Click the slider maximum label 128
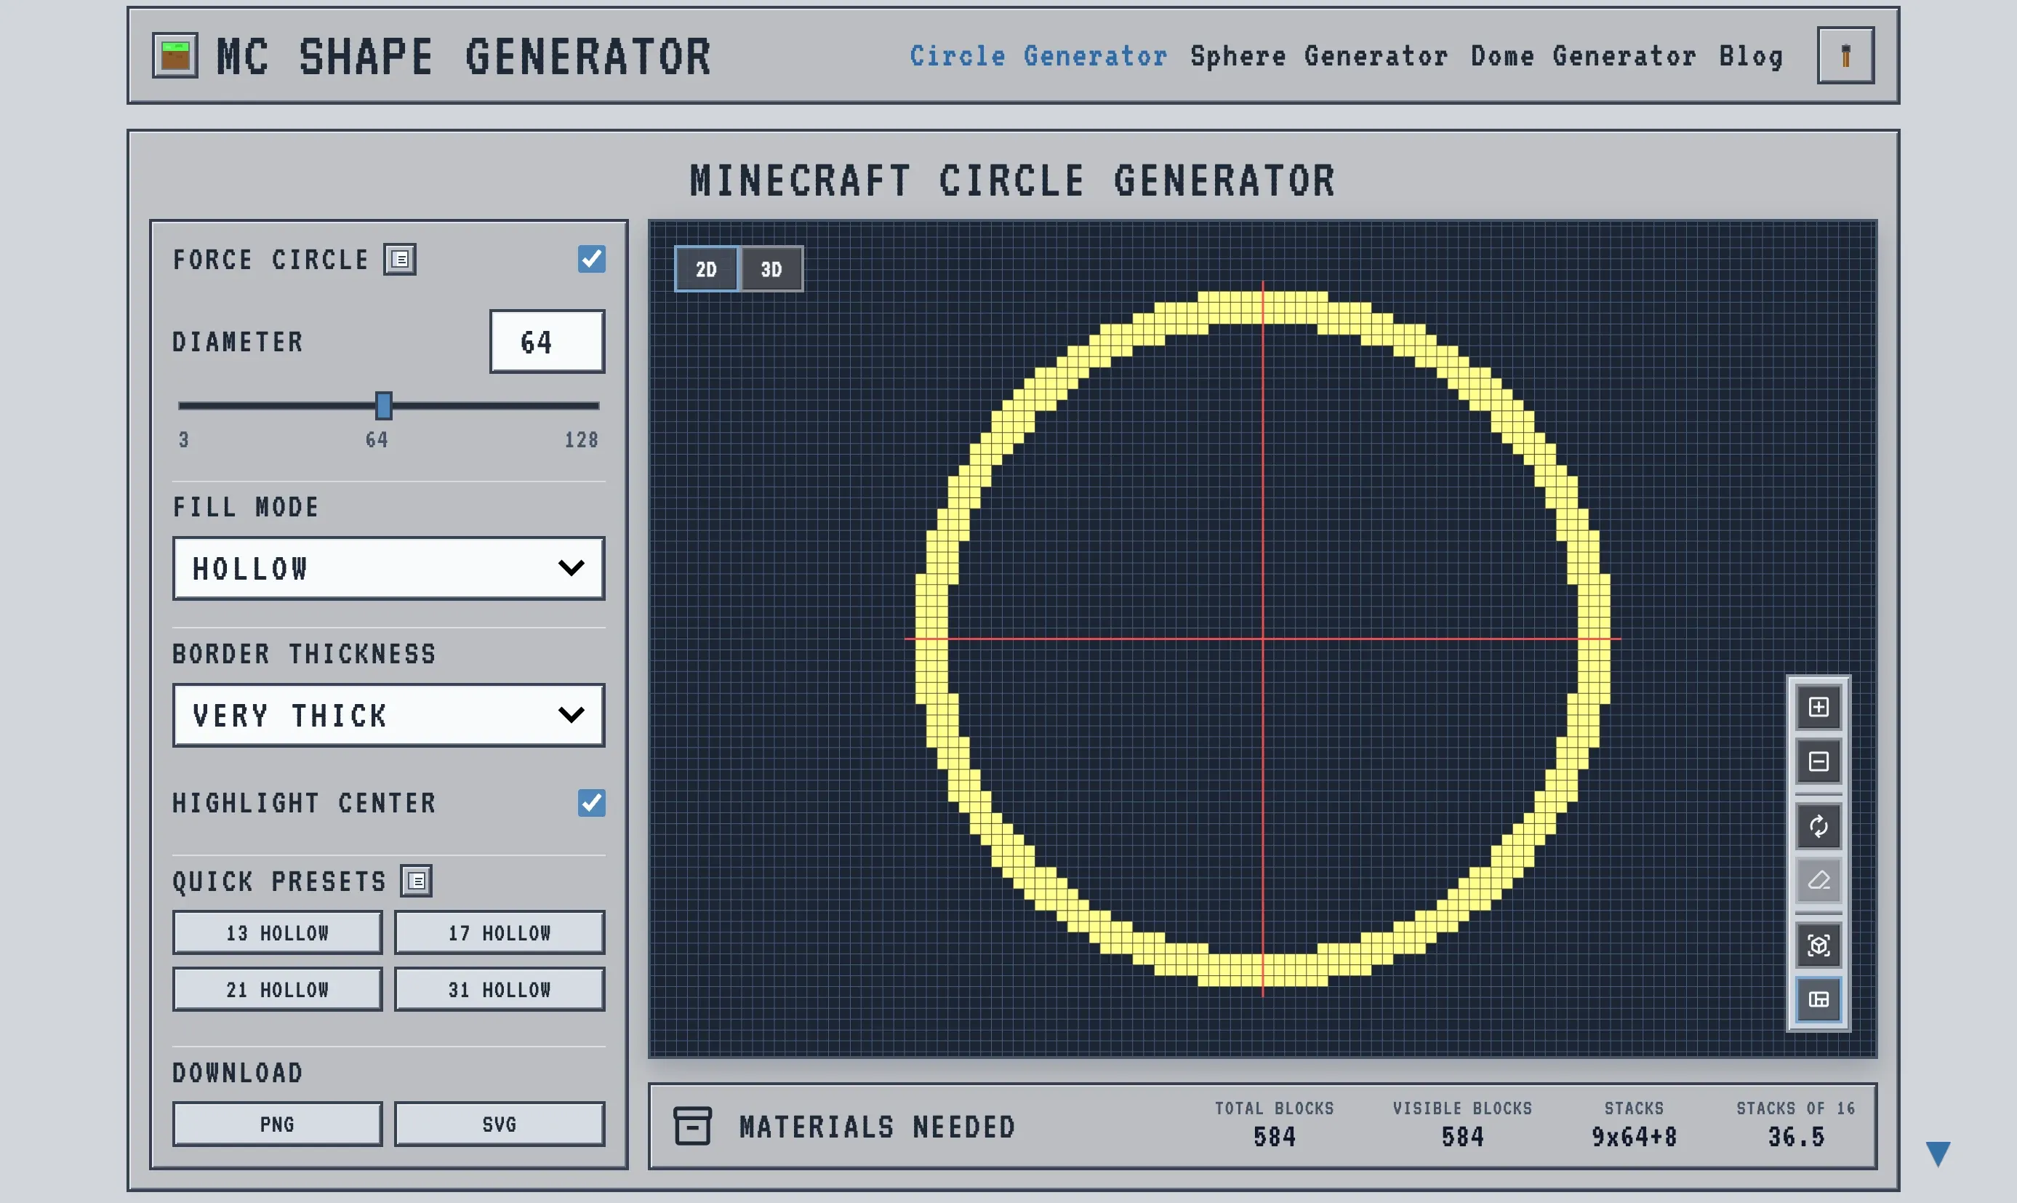This screenshot has height=1203, width=2017. (582, 440)
